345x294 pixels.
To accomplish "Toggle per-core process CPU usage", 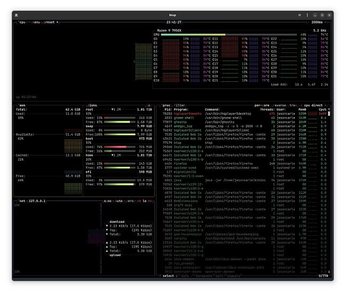I will (262, 105).
